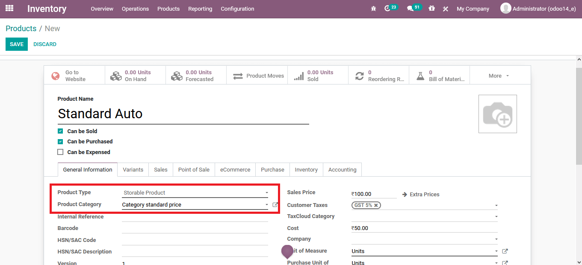Click the Reordering Rules refresh icon
The height and width of the screenshot is (265, 582).
(x=360, y=76)
